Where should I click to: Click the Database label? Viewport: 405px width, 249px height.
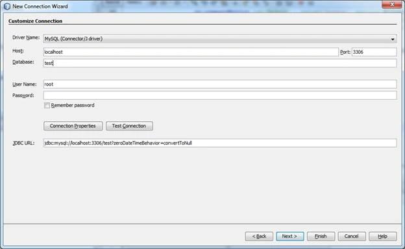click(x=23, y=62)
